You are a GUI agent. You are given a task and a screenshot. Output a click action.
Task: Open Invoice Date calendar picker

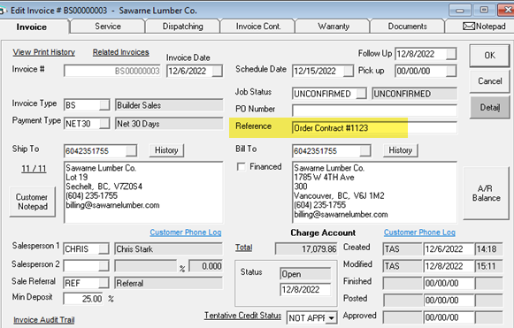(217, 71)
